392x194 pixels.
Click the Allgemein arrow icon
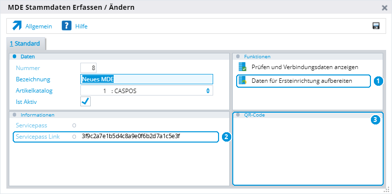pos(17,26)
